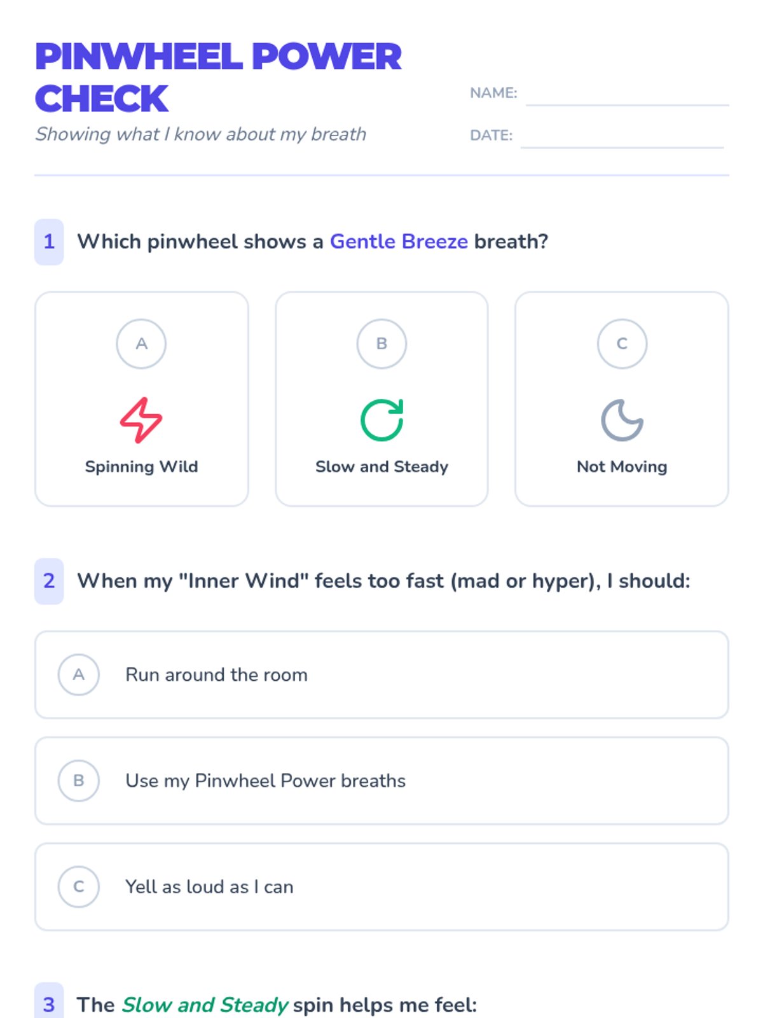Click the Use my Pinwheel Power breaths text
The image size is (763, 1018).
[265, 781]
